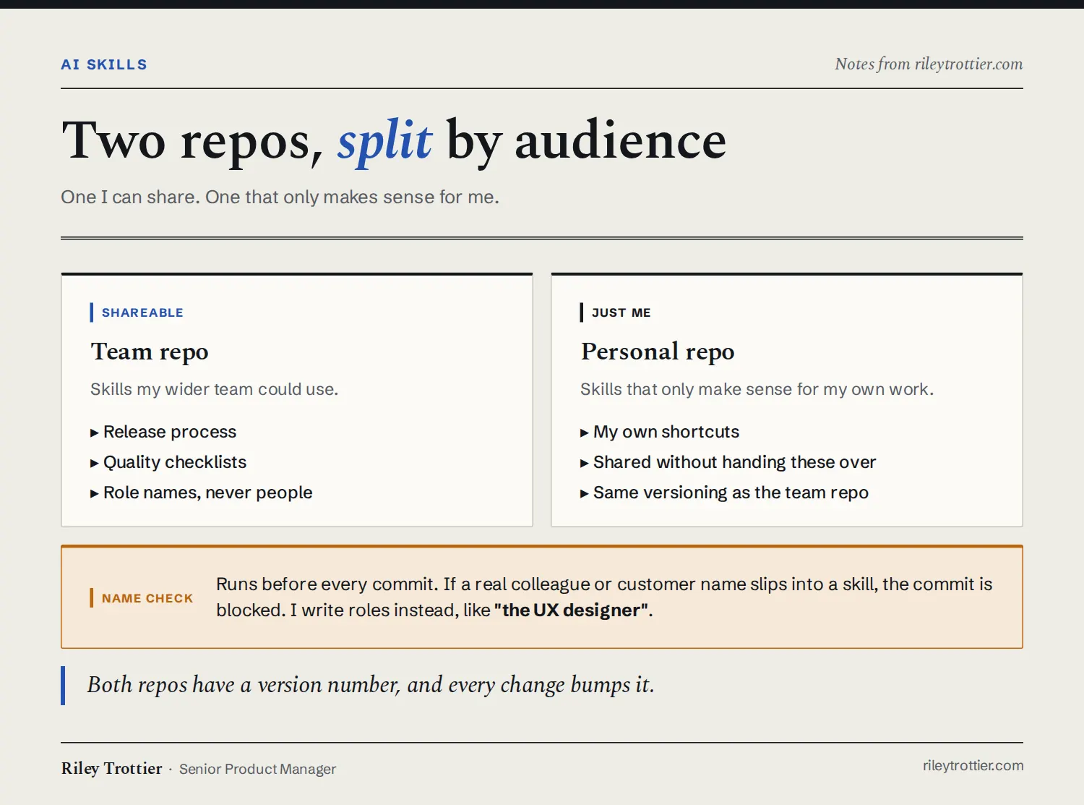The image size is (1084, 805).
Task: Click the footer "rileytrottier.com" address
Action: coord(973,765)
